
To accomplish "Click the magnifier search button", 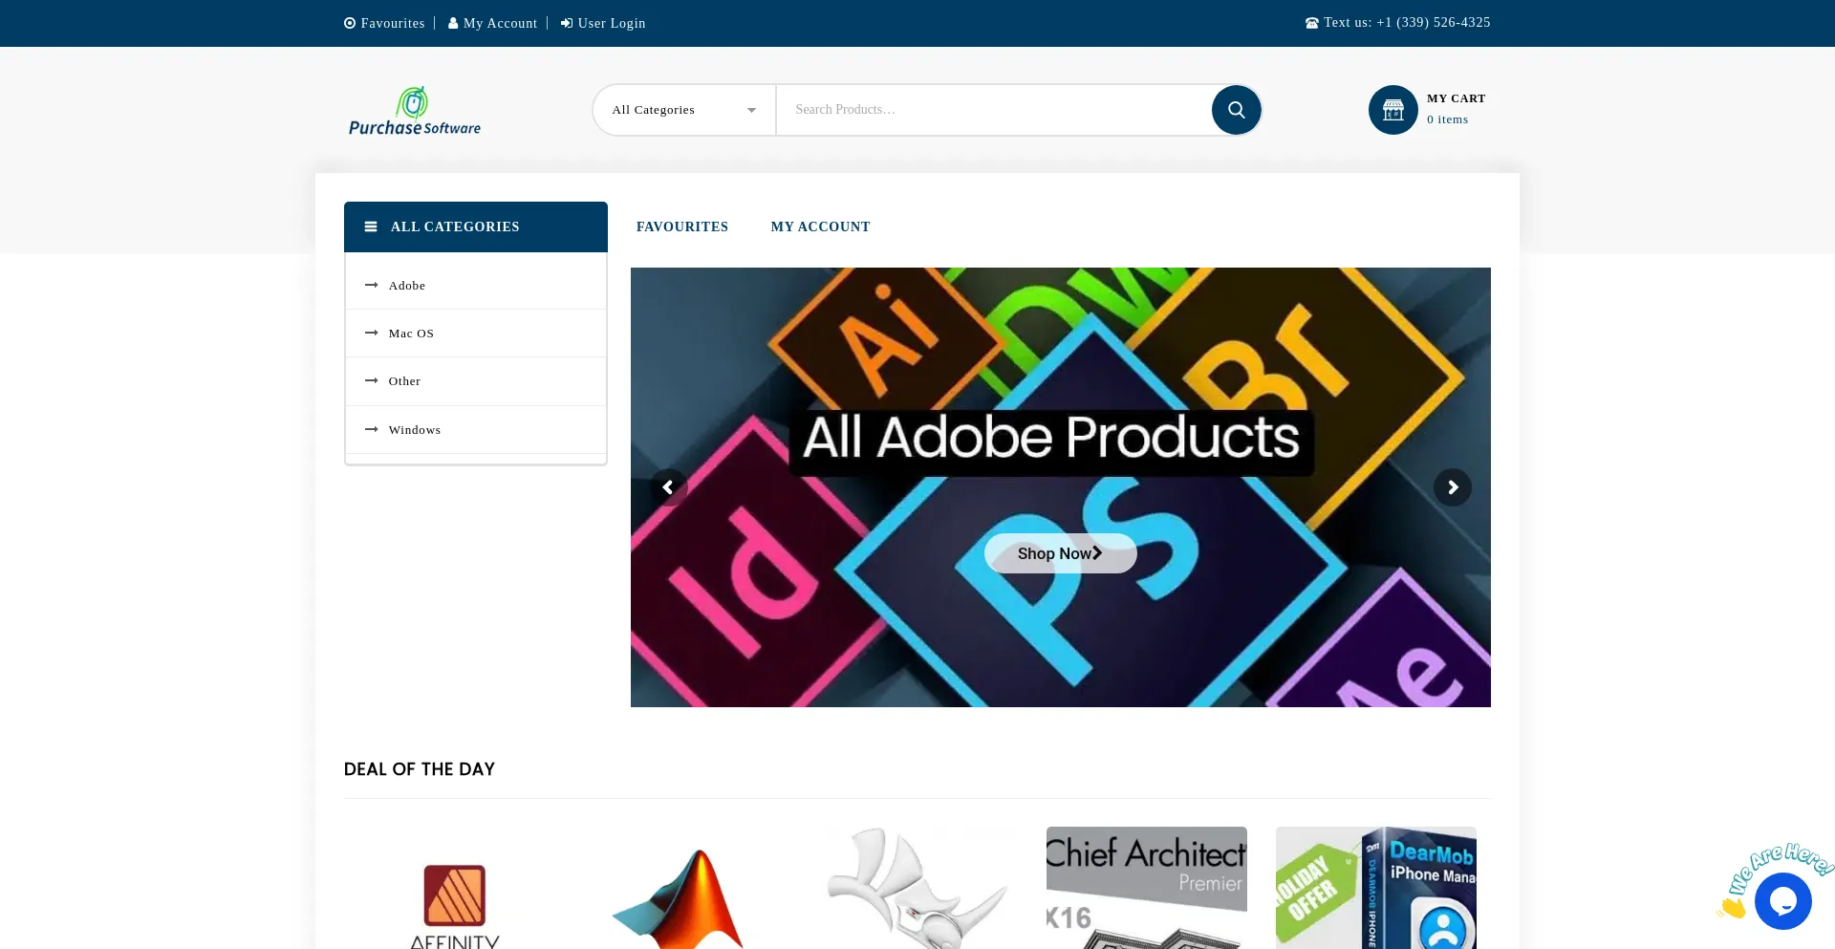I will point(1236,110).
